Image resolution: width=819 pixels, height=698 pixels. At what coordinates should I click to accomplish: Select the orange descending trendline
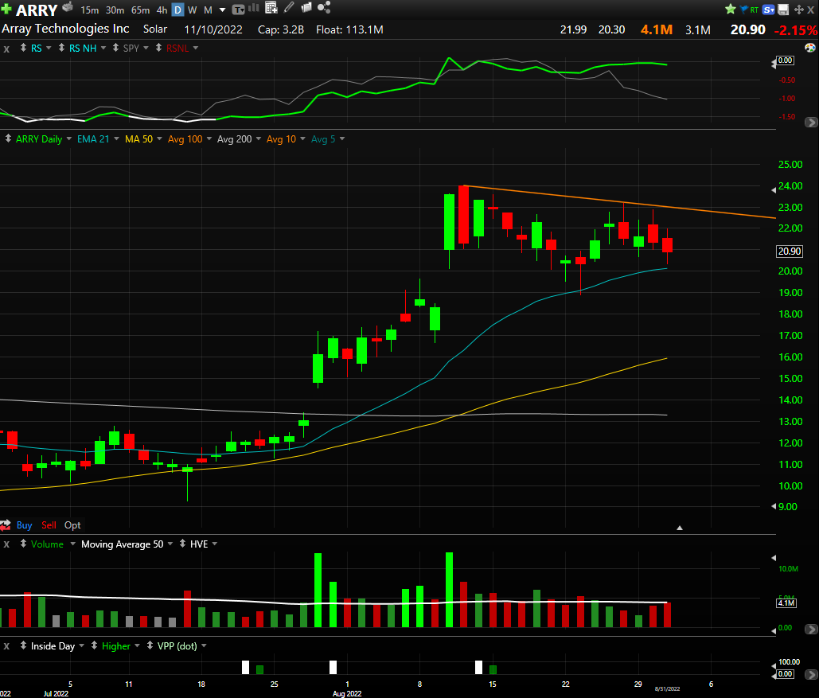pyautogui.click(x=619, y=202)
